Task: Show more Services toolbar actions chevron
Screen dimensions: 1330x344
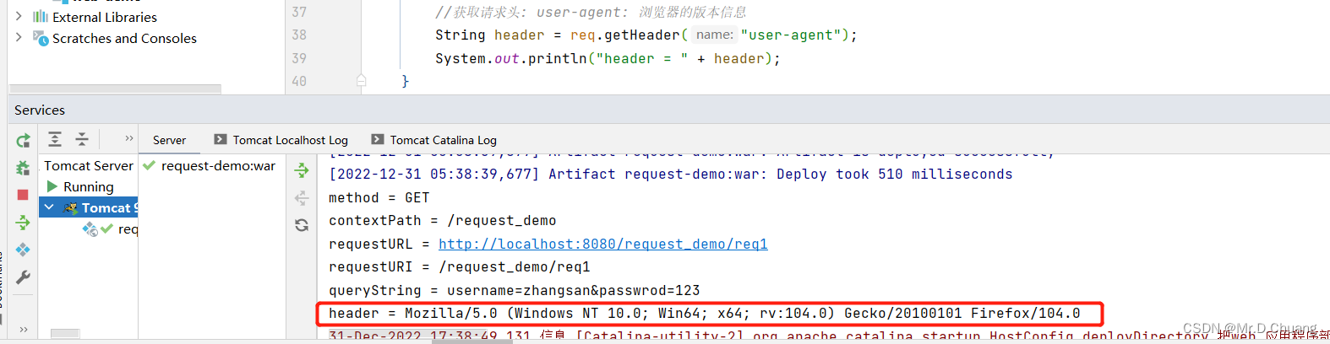Action: (x=129, y=138)
